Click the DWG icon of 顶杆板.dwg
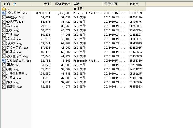 coord(4,39)
